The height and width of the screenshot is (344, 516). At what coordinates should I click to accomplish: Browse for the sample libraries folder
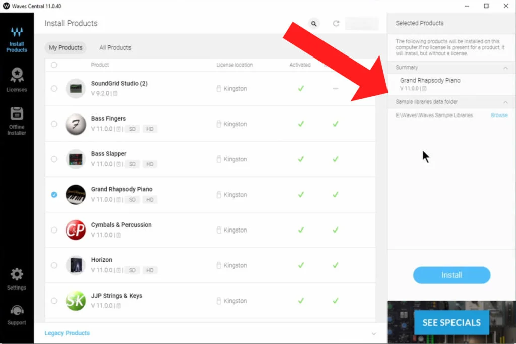coord(499,116)
